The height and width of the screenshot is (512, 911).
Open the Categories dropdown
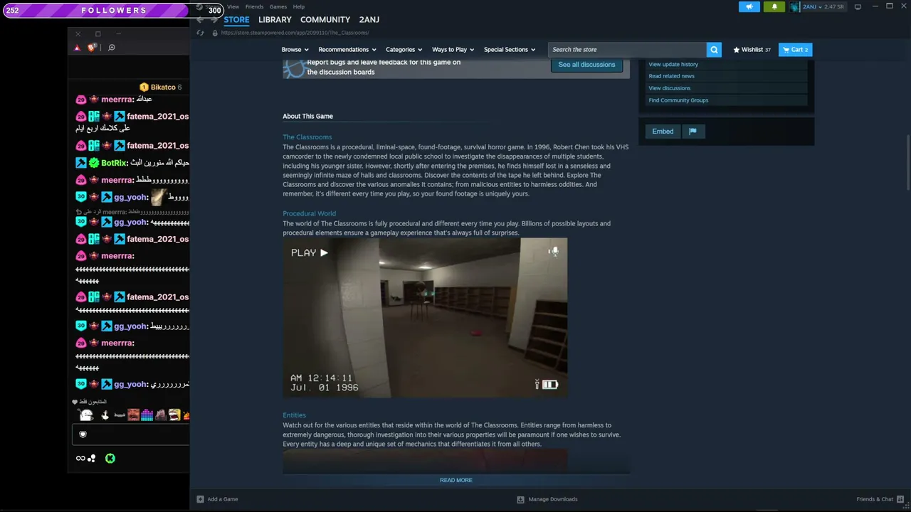click(x=404, y=50)
